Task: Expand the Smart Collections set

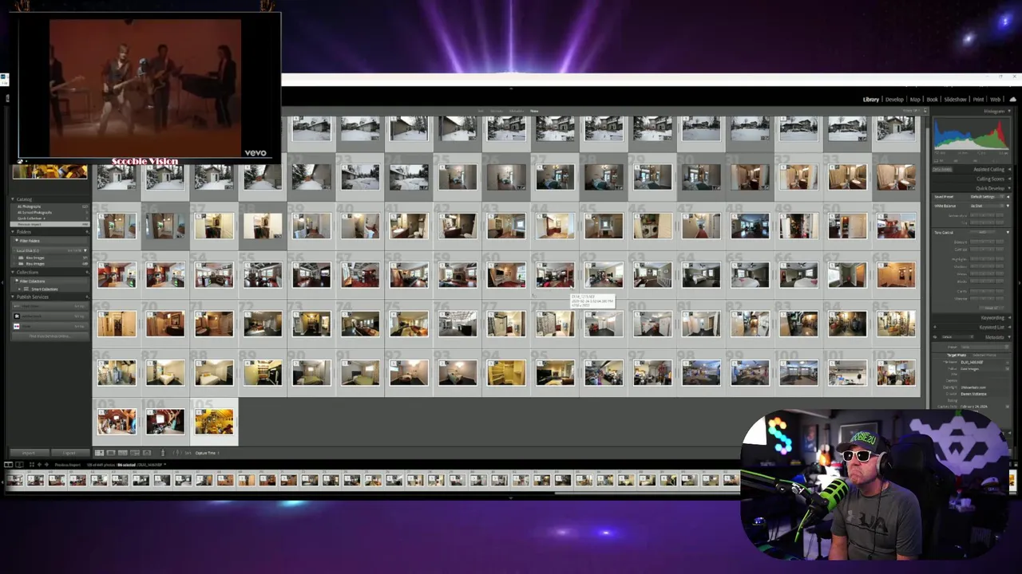Action: tap(19, 289)
